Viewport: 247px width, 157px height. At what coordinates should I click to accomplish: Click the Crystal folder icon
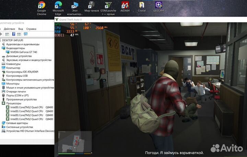tap(142, 6)
